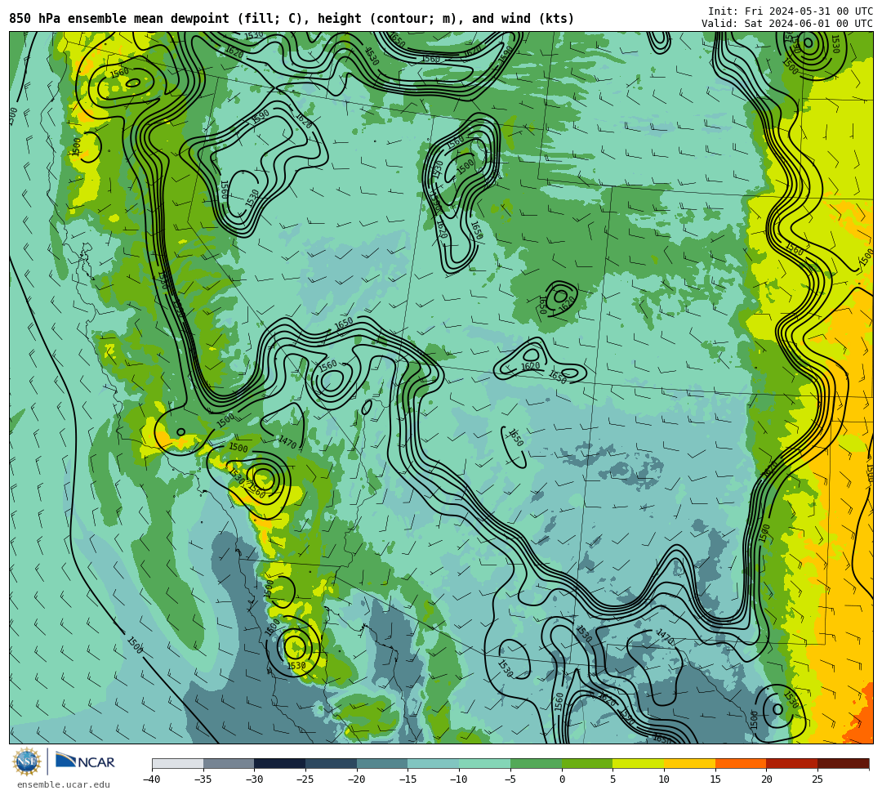Pick the amber 10 to 15 colorbar swatch

[x=689, y=763]
